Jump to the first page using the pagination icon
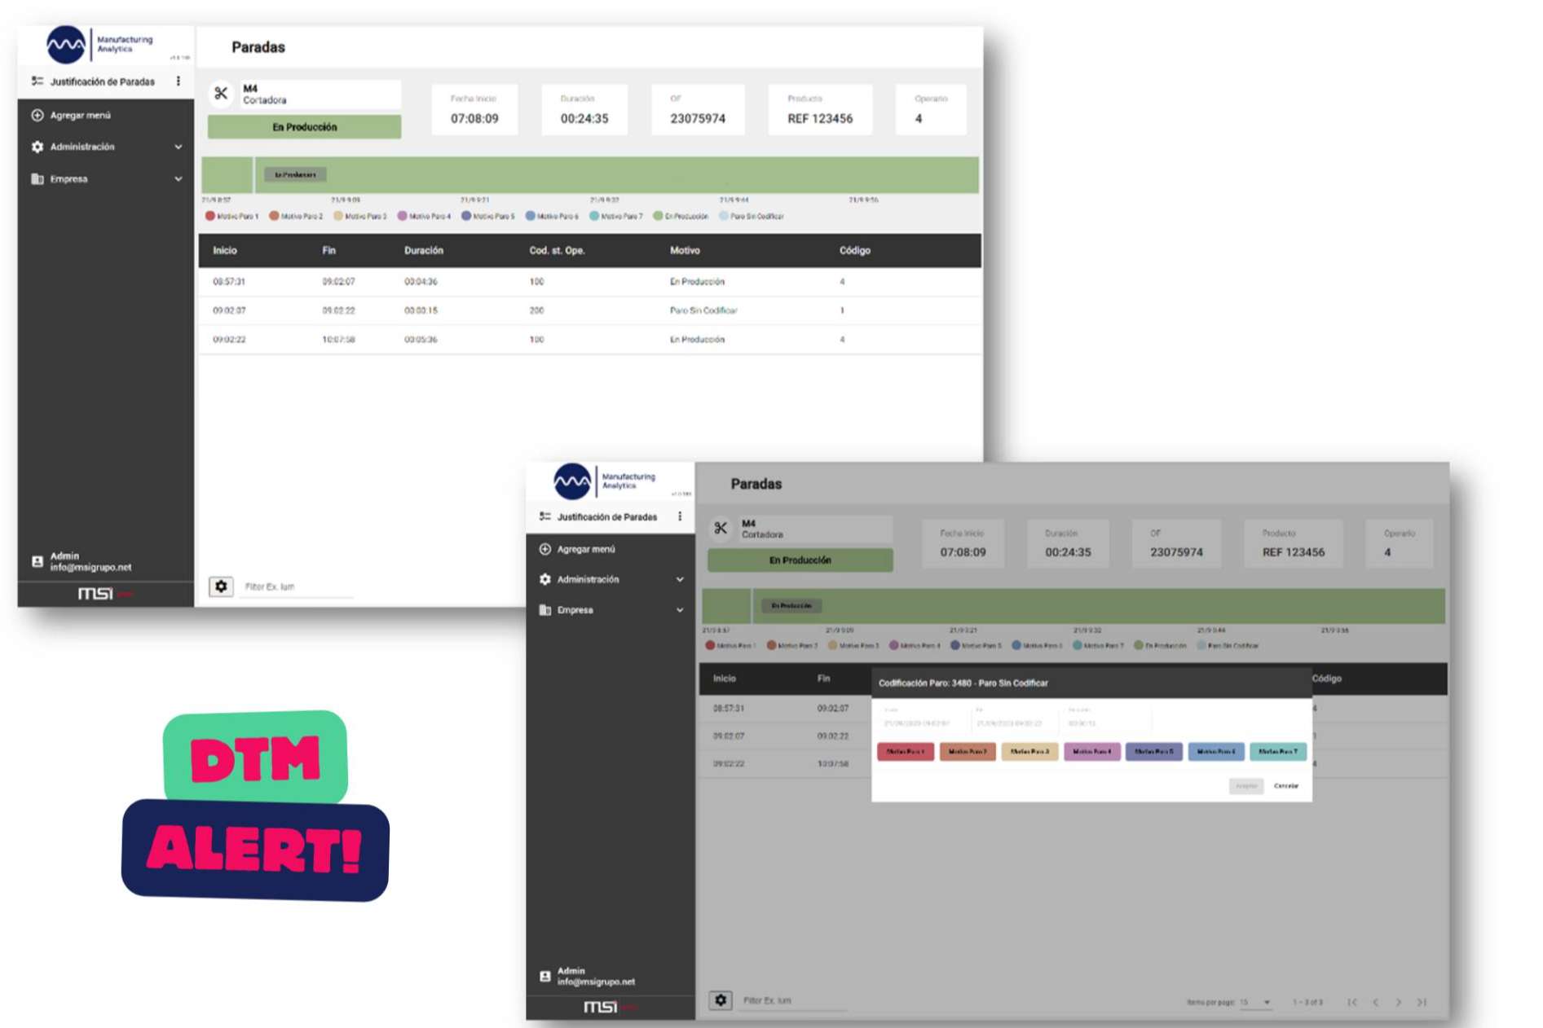Screen dimensions: 1543x1028 [x=1352, y=1002]
